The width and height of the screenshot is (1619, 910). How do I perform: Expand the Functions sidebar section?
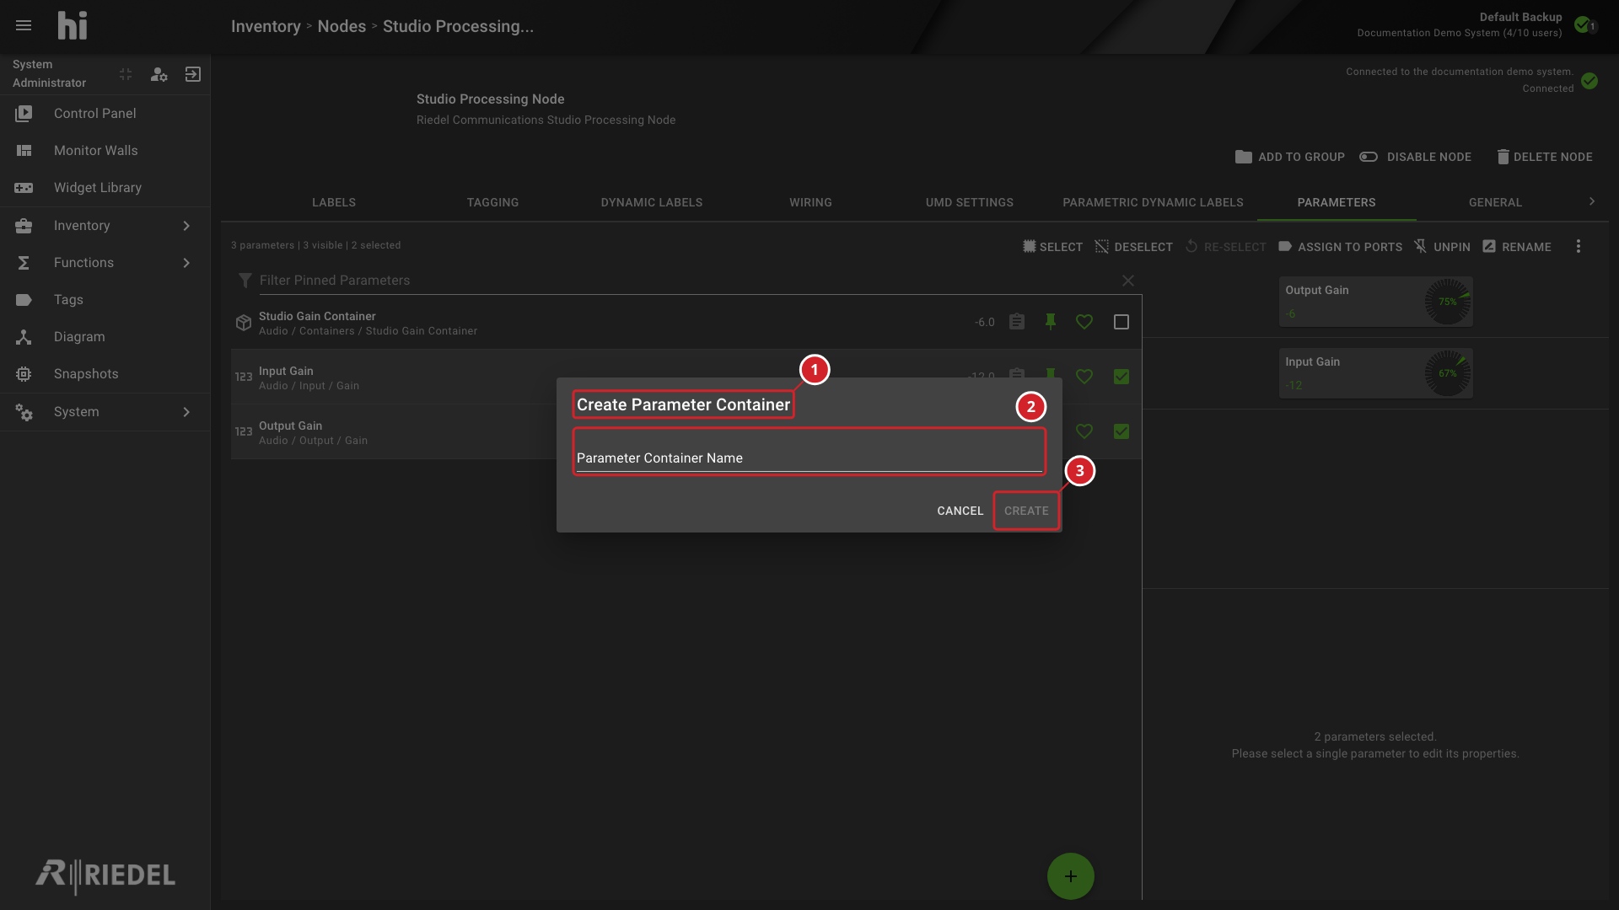pyautogui.click(x=105, y=262)
